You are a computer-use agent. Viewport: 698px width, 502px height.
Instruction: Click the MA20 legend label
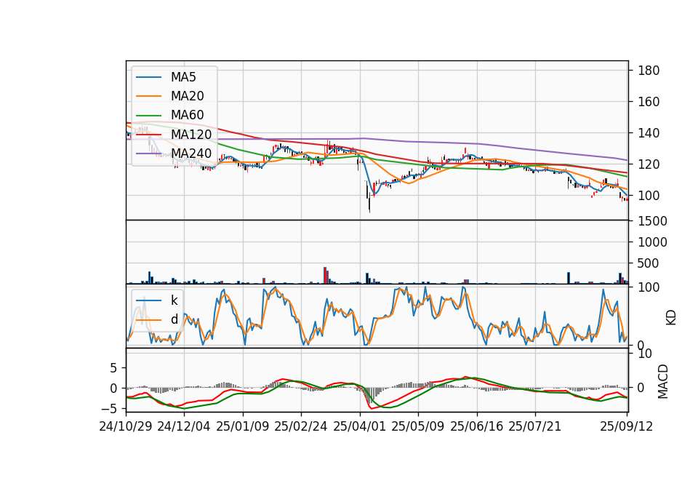click(187, 96)
